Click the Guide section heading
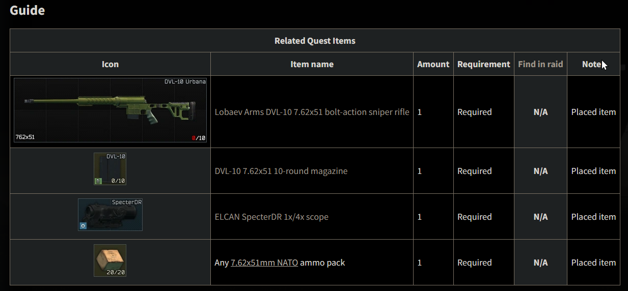Image resolution: width=628 pixels, height=291 pixels. [x=27, y=10]
